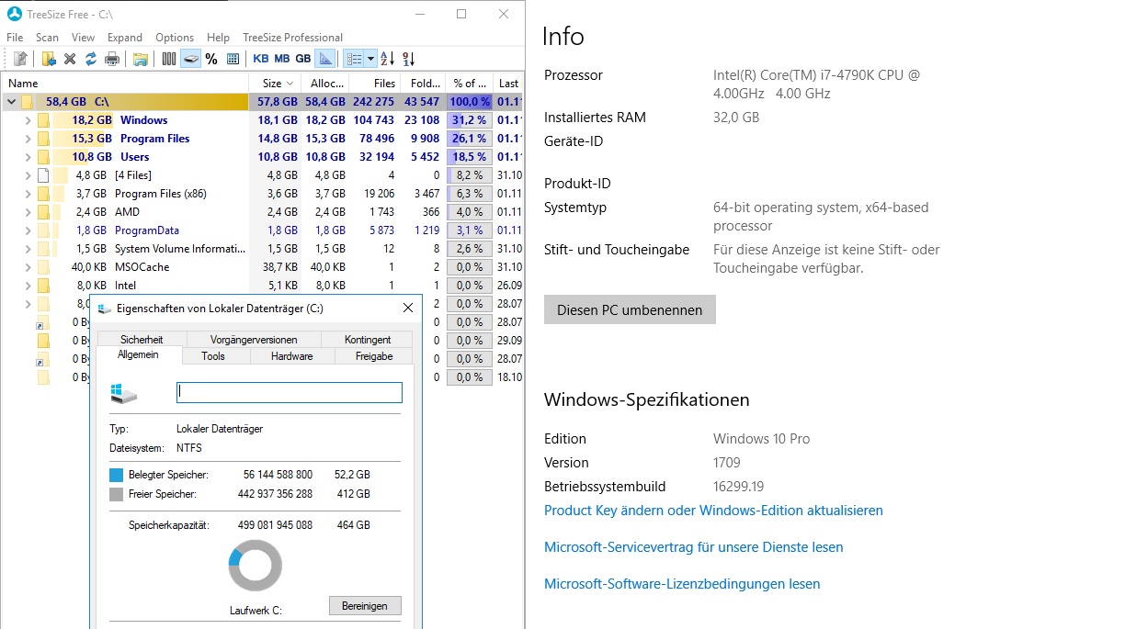Click the 31,2 % bar for Windows

pyautogui.click(x=470, y=120)
